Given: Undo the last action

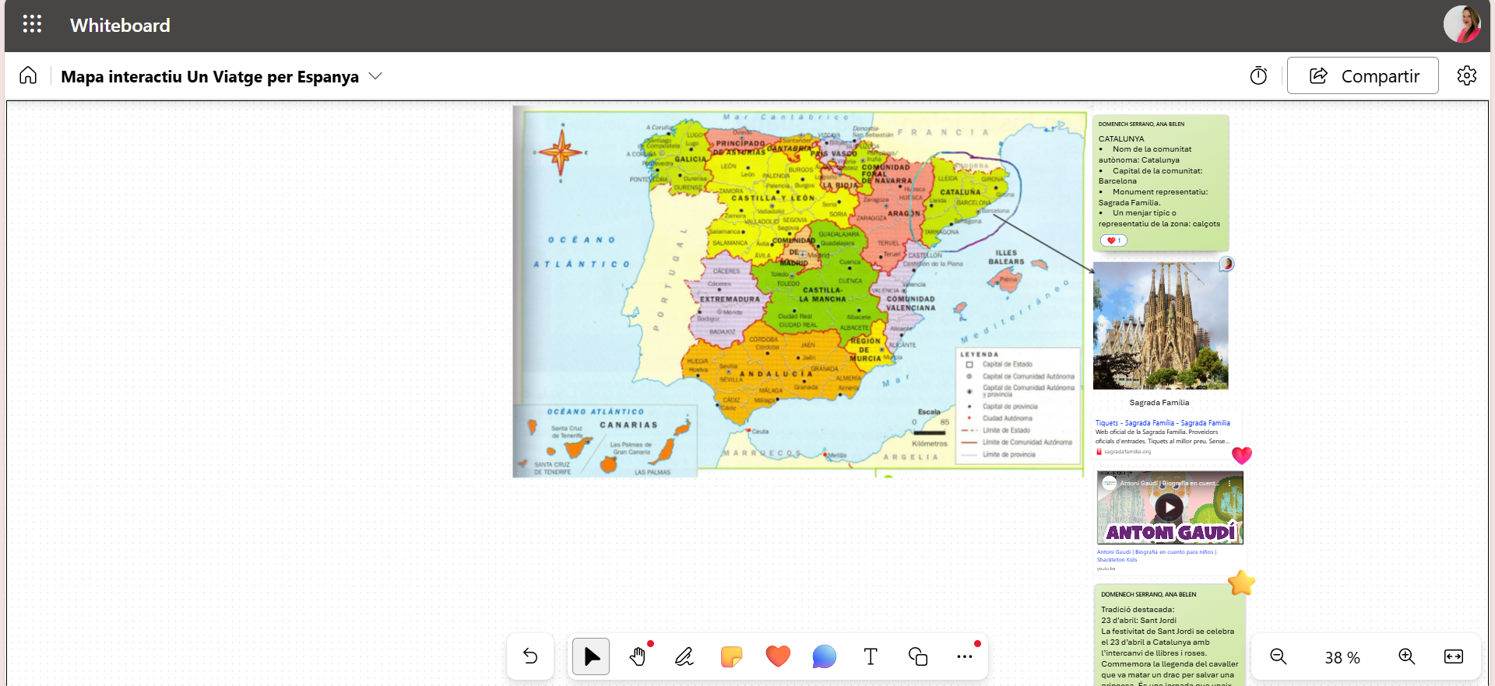Looking at the screenshot, I should pos(530,656).
